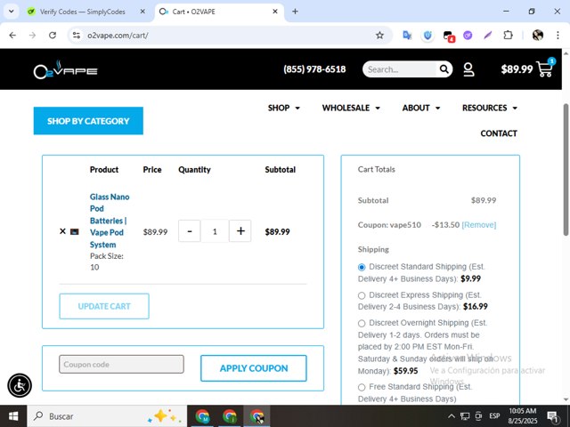
Task: Close the Cart O2VAPE tab
Action: point(275,12)
